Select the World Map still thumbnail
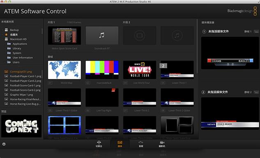 pyautogui.click(x=64, y=70)
